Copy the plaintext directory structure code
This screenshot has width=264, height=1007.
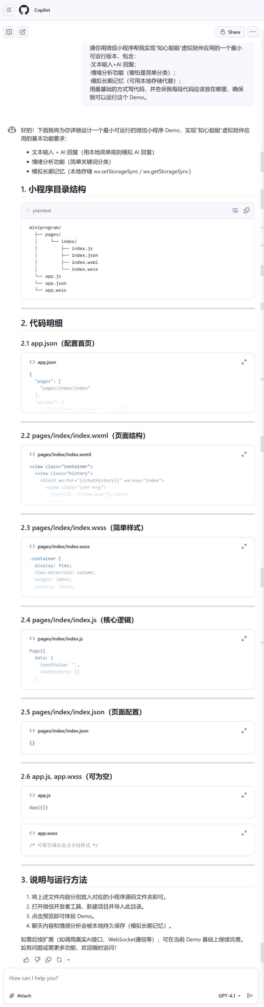(x=246, y=210)
